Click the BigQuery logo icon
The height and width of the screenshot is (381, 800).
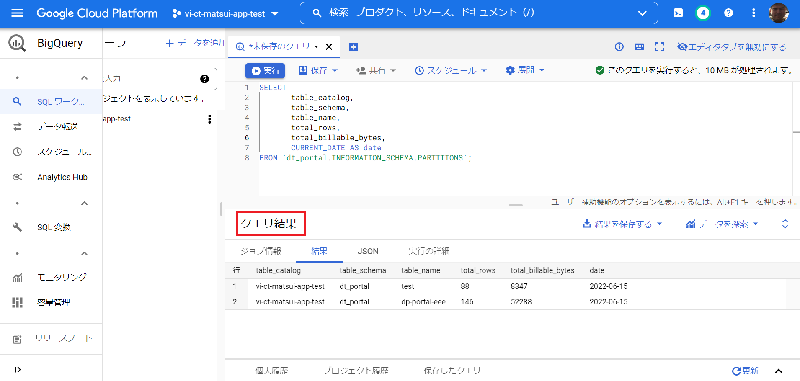tap(17, 43)
